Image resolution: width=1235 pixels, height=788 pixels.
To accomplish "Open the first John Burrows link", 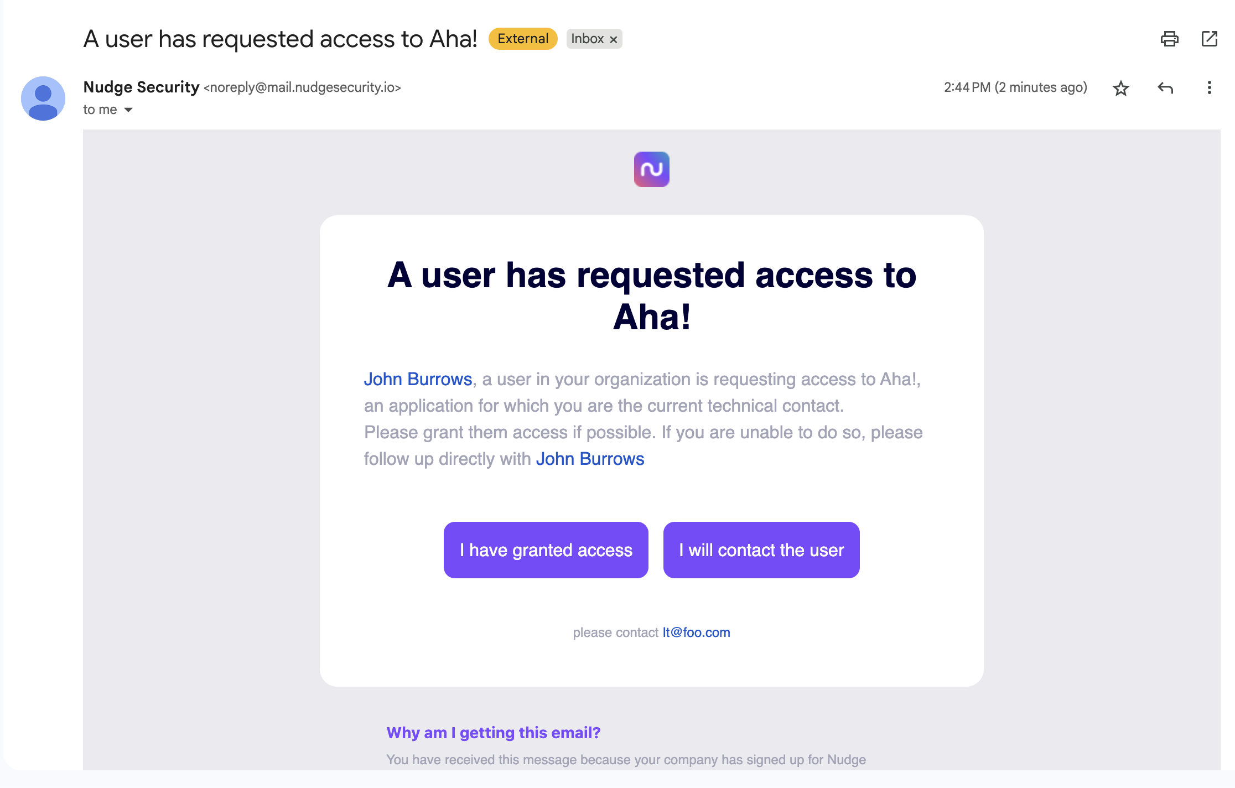I will click(x=418, y=379).
